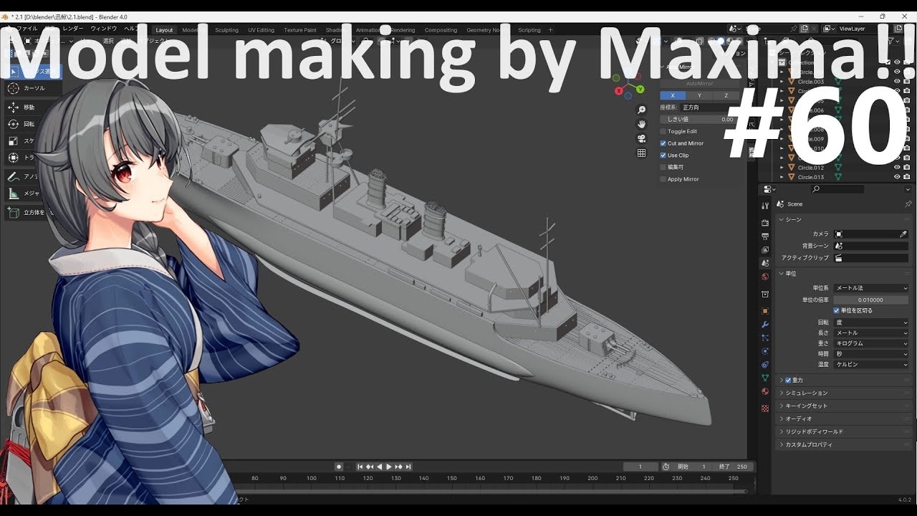Switch to UV Editing workspace tab
The width and height of the screenshot is (917, 516).
pyautogui.click(x=261, y=30)
